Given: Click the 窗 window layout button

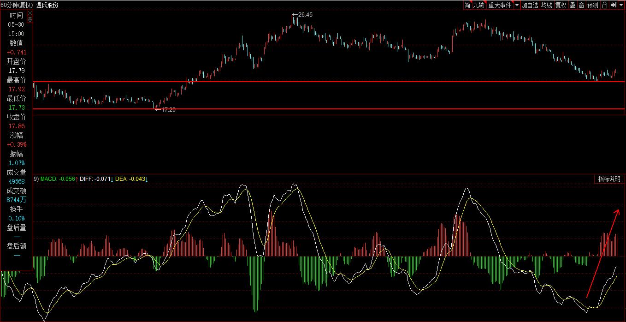Looking at the screenshot, I should [x=581, y=5].
